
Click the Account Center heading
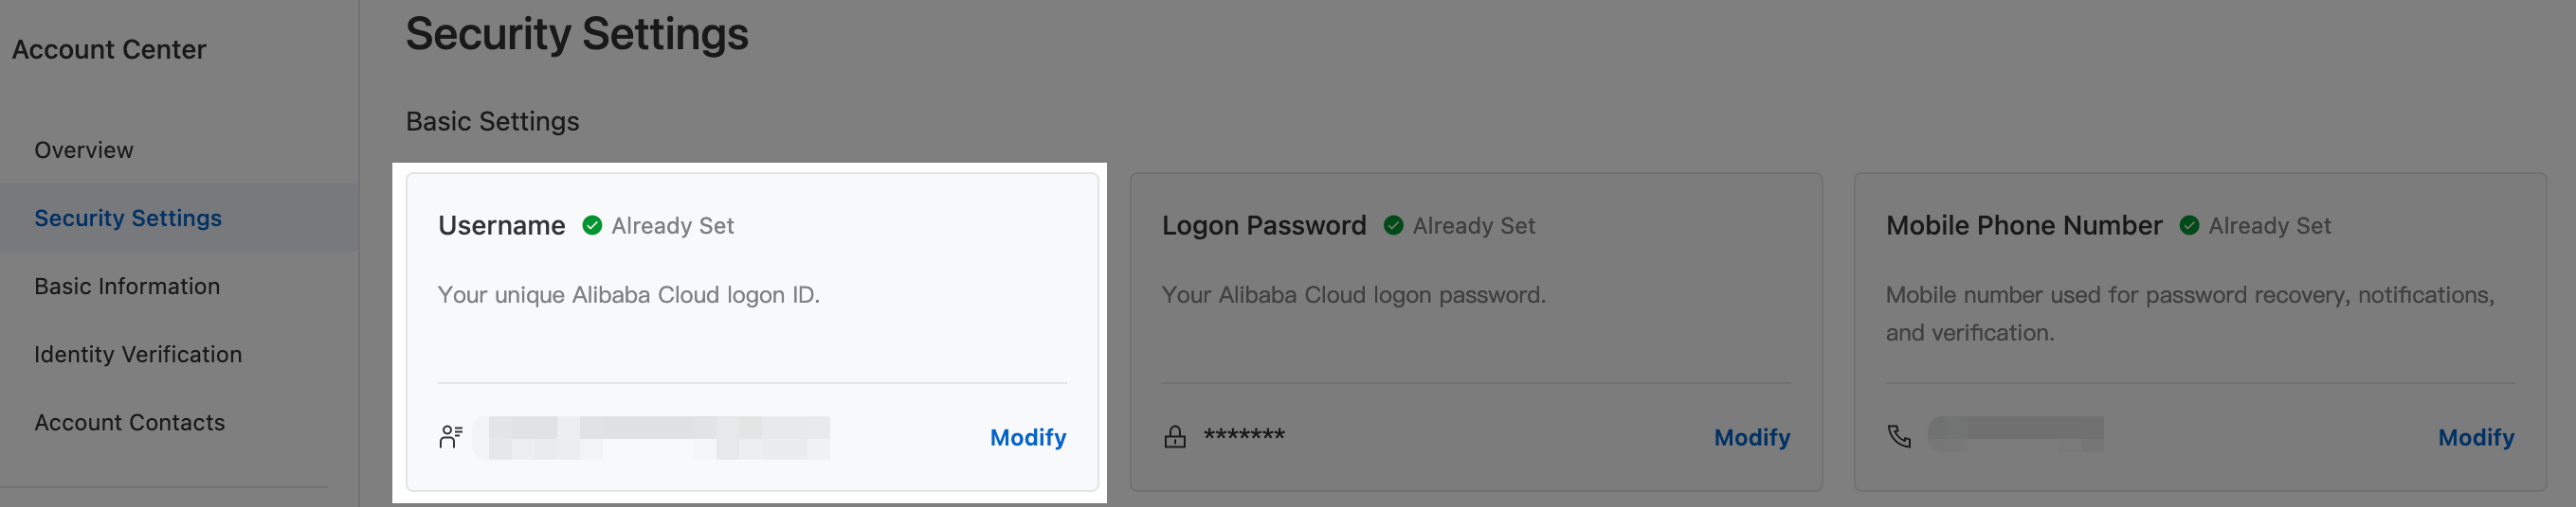(x=109, y=49)
